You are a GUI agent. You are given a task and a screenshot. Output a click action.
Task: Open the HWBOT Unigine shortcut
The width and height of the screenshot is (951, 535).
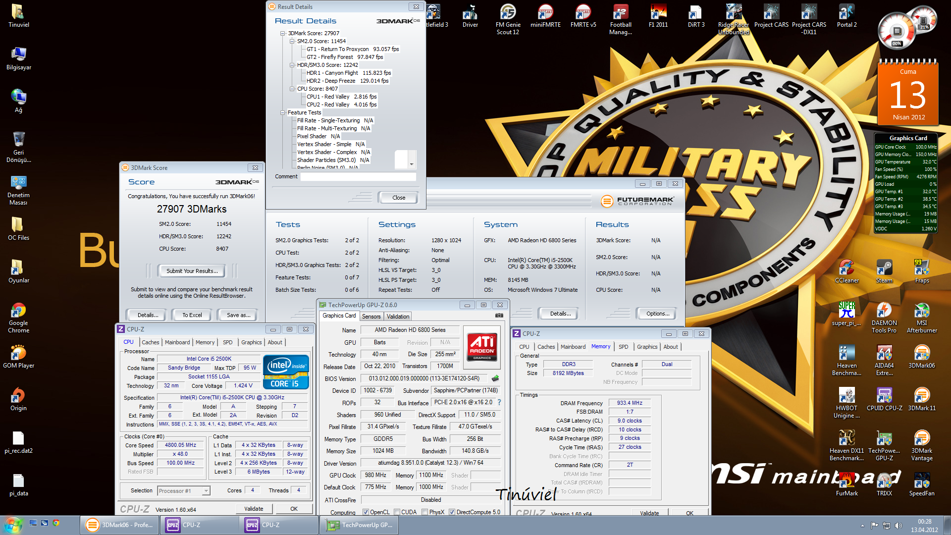846,403
